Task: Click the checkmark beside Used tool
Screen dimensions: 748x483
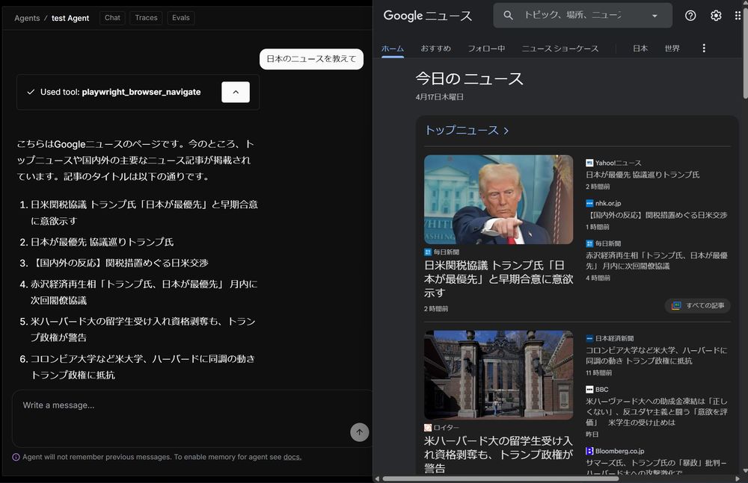Action: [31, 92]
